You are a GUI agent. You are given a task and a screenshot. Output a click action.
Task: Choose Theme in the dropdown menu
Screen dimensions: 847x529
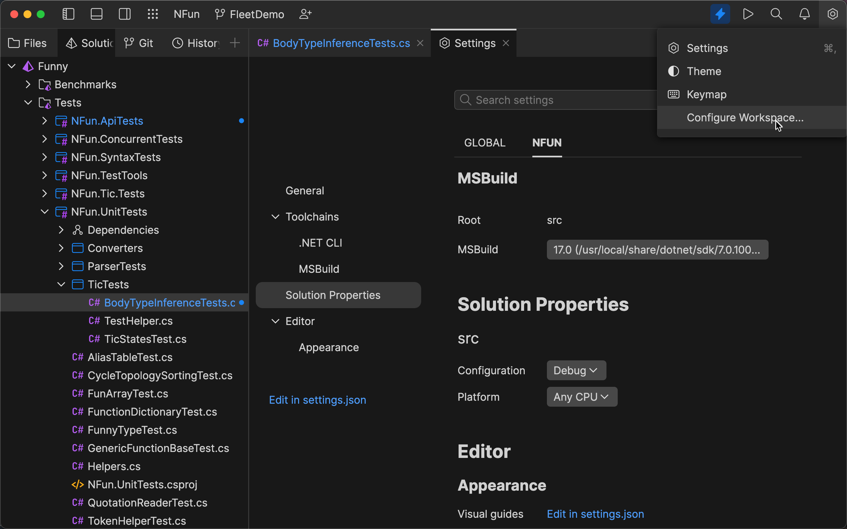(x=752, y=71)
